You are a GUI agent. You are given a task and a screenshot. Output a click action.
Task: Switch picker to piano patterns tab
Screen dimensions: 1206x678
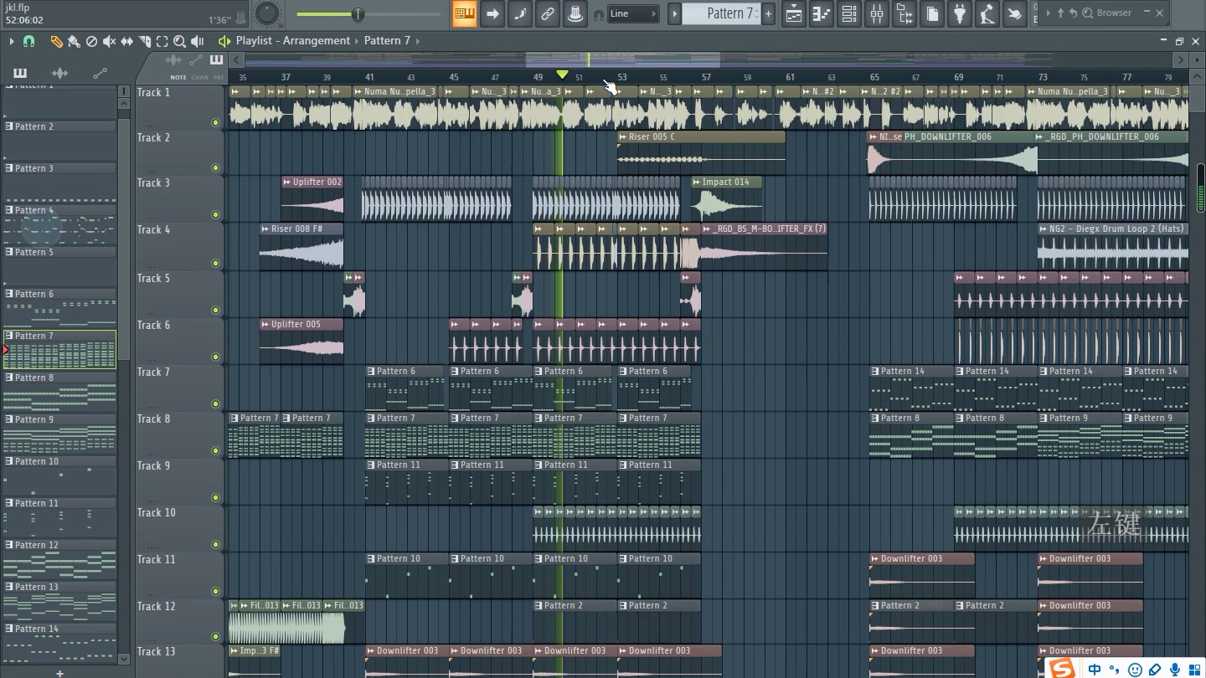coord(20,74)
